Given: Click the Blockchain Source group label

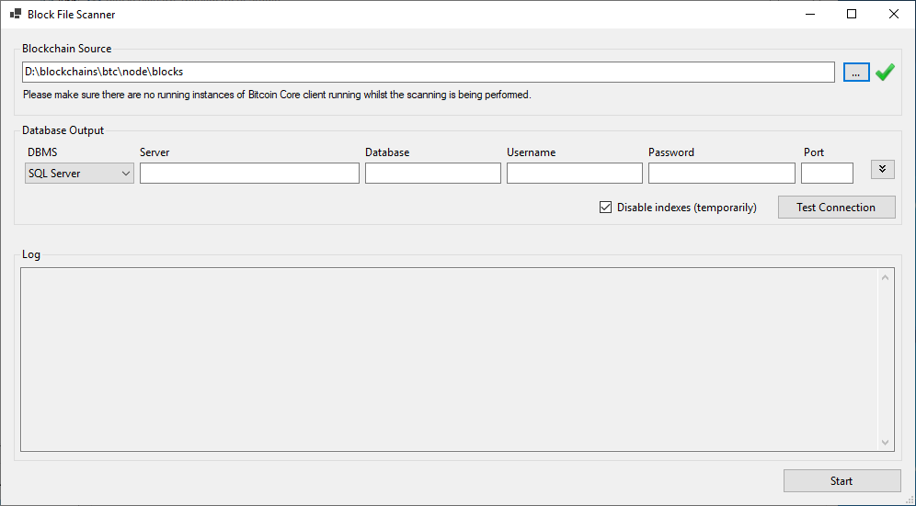Looking at the screenshot, I should 66,49.
